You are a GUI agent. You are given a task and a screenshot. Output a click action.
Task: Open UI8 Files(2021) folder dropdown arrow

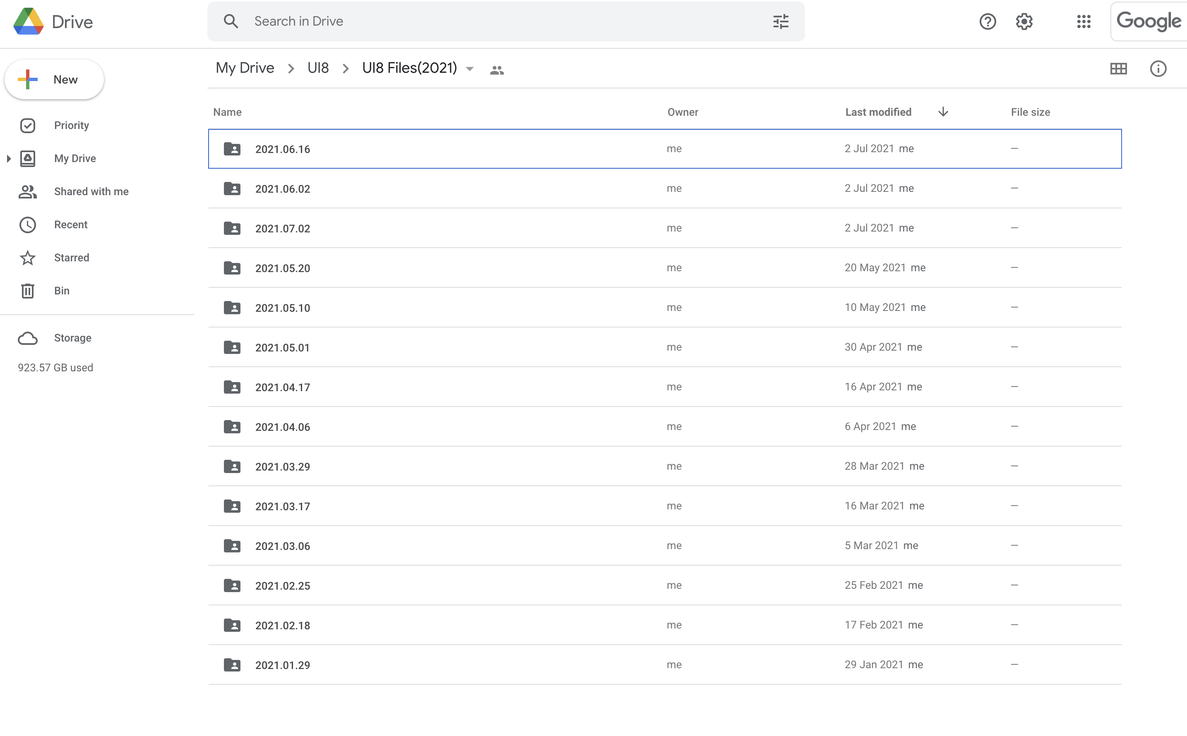point(470,69)
